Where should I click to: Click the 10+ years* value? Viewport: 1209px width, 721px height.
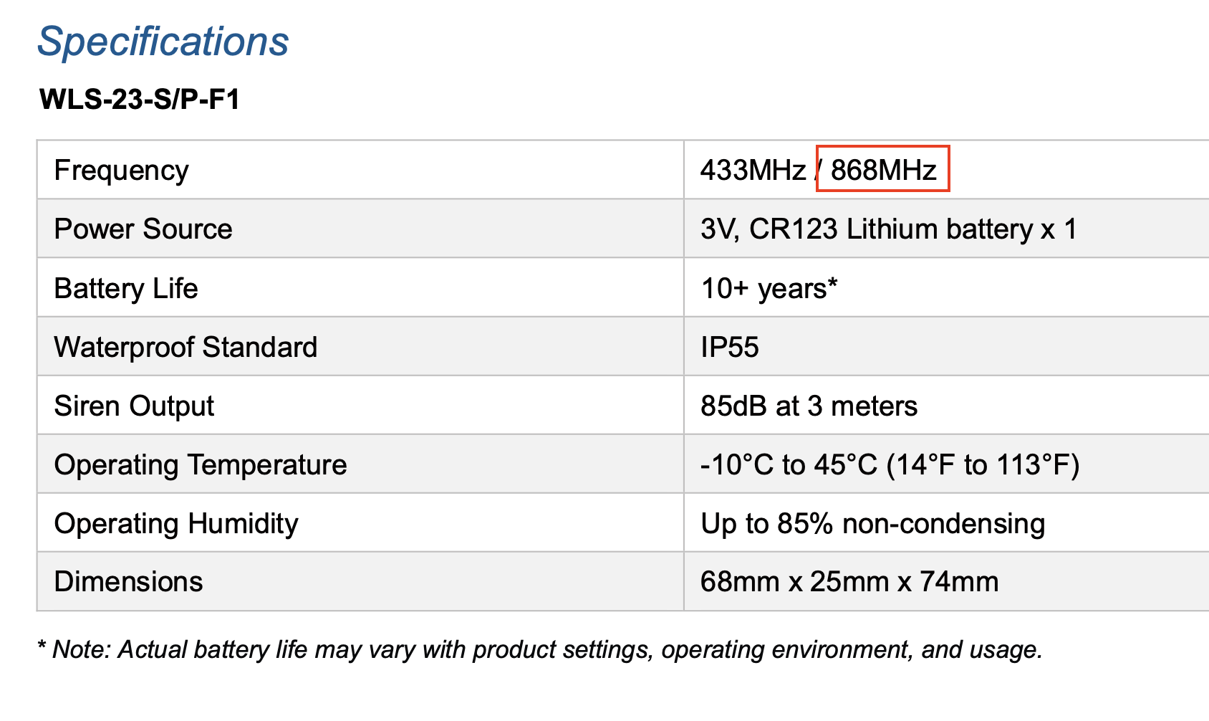tap(769, 289)
